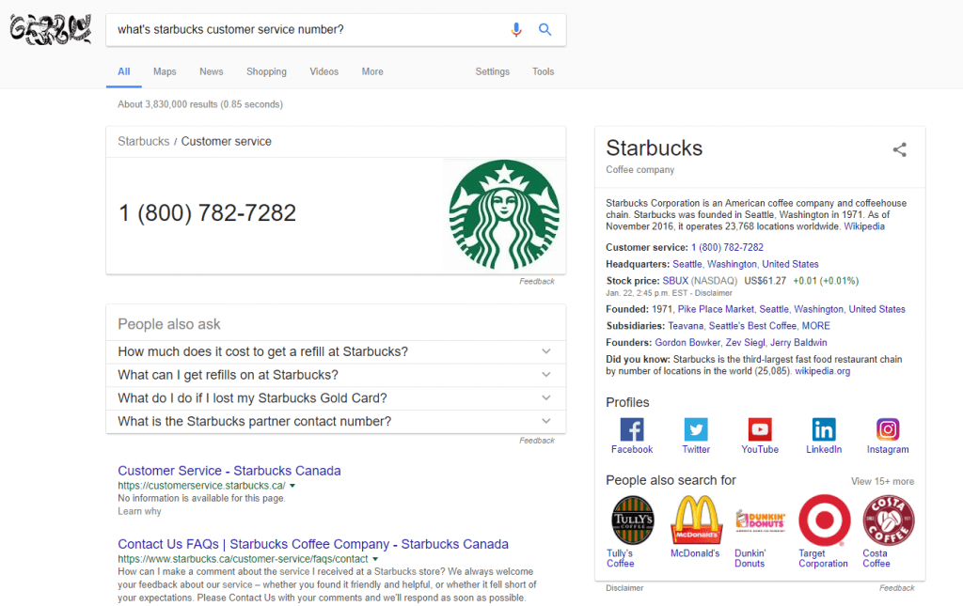Click the Google doodle logo
963x606 pixels.
51,29
